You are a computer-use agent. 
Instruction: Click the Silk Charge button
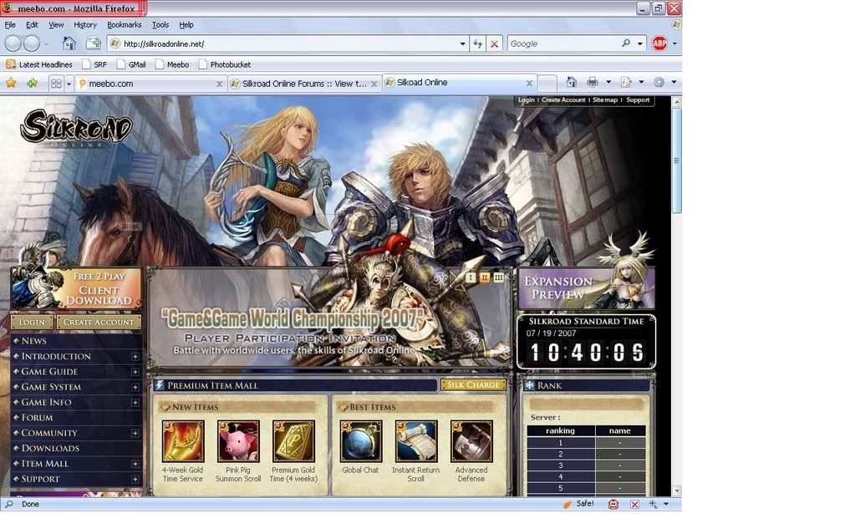(x=473, y=385)
